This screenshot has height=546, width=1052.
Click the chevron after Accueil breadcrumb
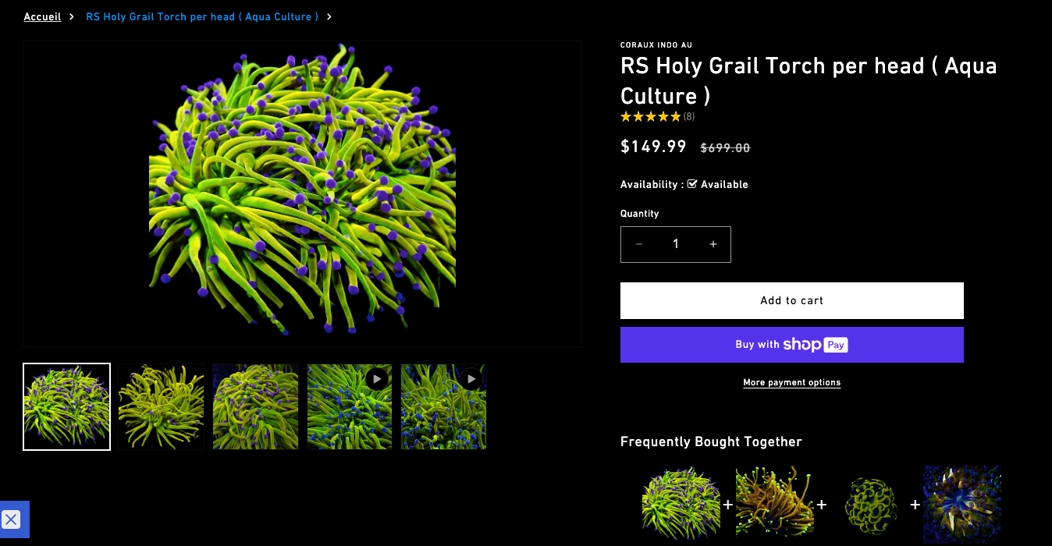tap(71, 16)
